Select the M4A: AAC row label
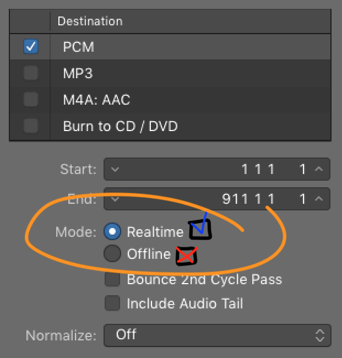 click(96, 100)
